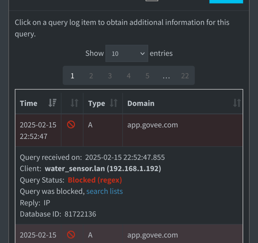This screenshot has height=243, width=258.
Task: Go to page 5 of query log
Action: (x=147, y=75)
